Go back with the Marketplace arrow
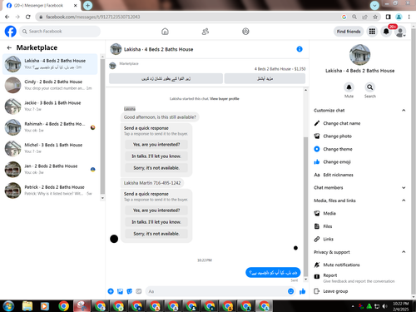 tap(9, 47)
